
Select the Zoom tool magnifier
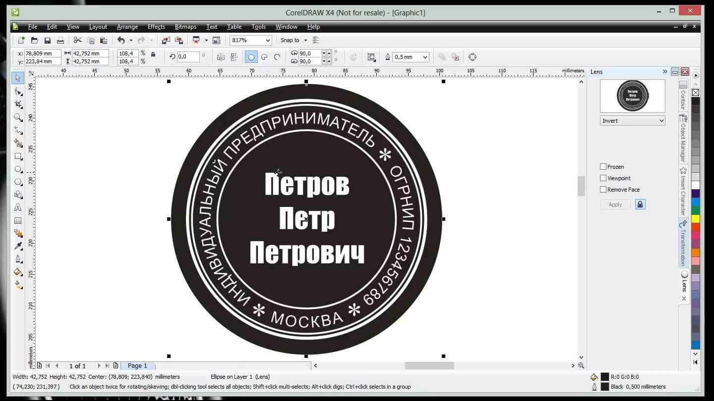(18, 117)
